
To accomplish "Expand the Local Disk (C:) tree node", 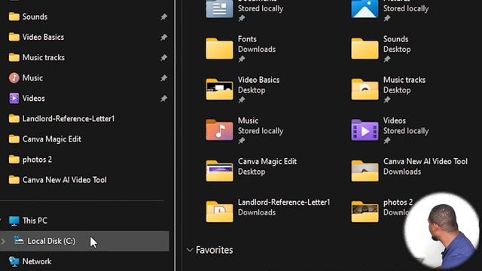I will [x=3, y=241].
